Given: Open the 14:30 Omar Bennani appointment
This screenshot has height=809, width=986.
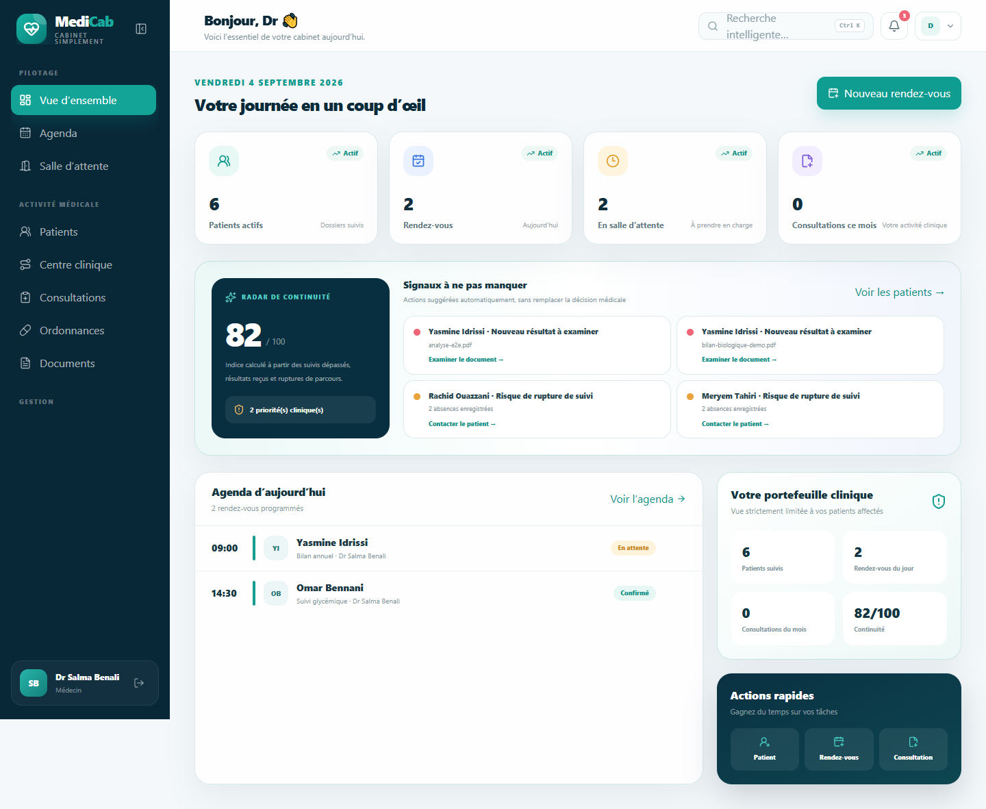Looking at the screenshot, I should [x=449, y=593].
